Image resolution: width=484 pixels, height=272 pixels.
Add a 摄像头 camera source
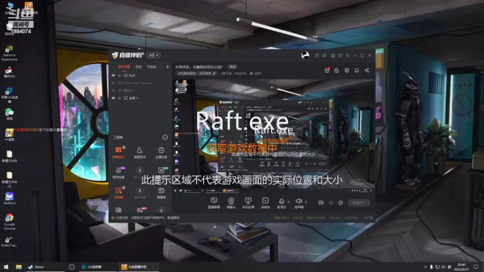(x=231, y=203)
